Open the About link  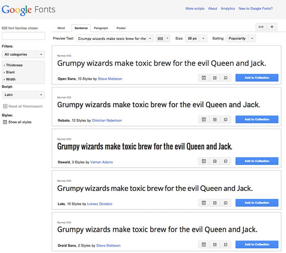213,9
